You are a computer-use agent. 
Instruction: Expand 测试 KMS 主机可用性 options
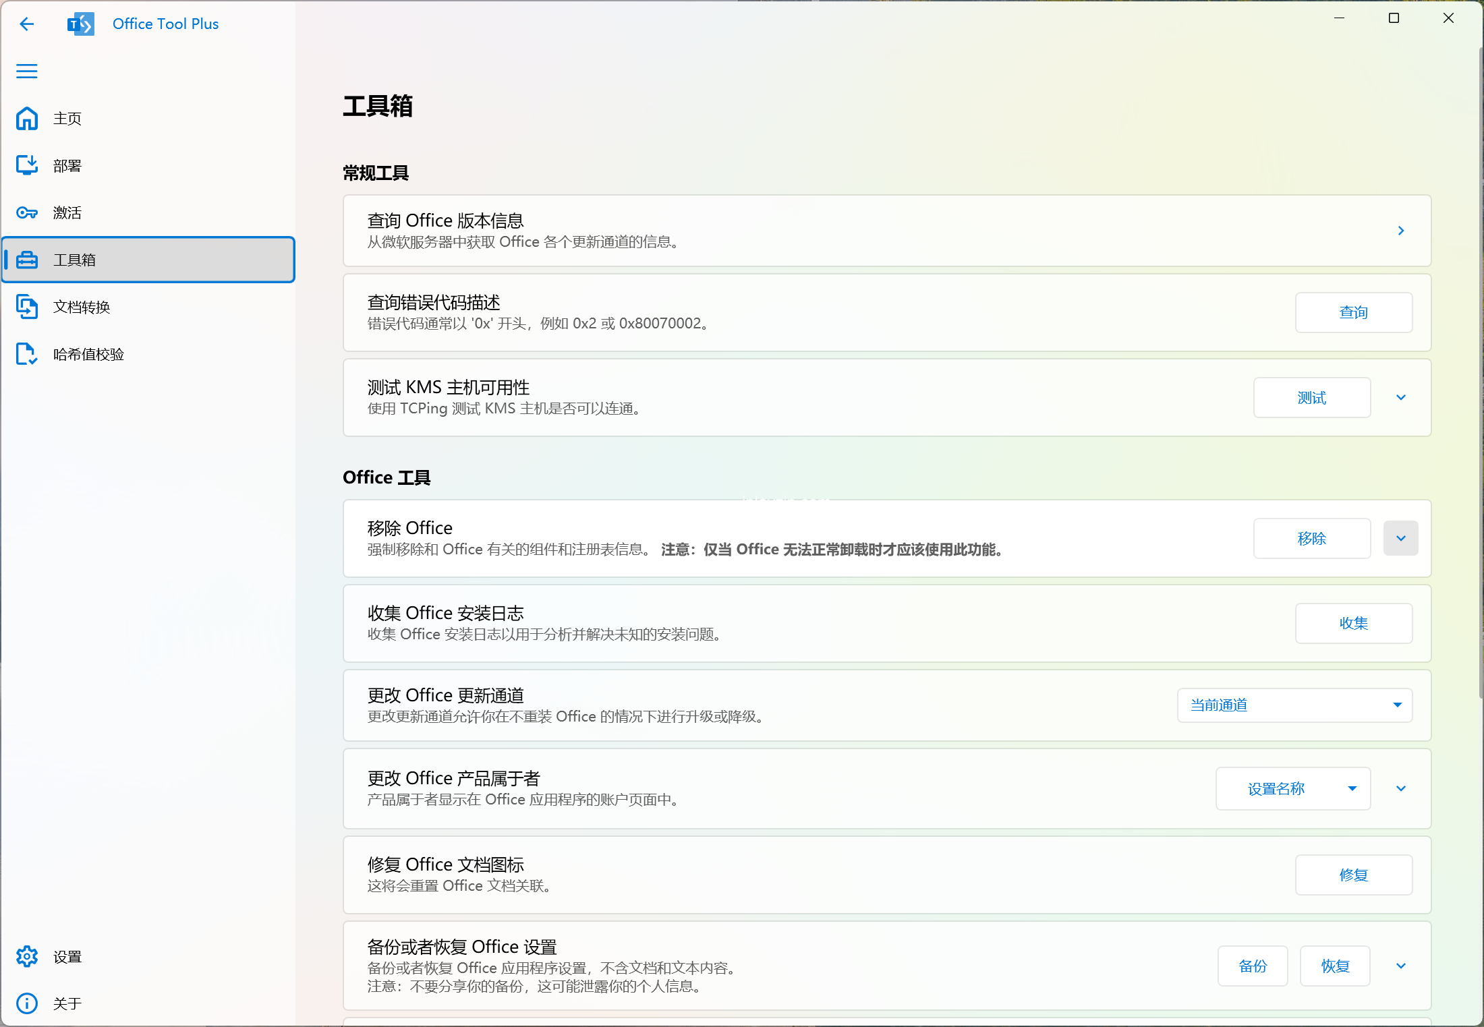tap(1402, 397)
